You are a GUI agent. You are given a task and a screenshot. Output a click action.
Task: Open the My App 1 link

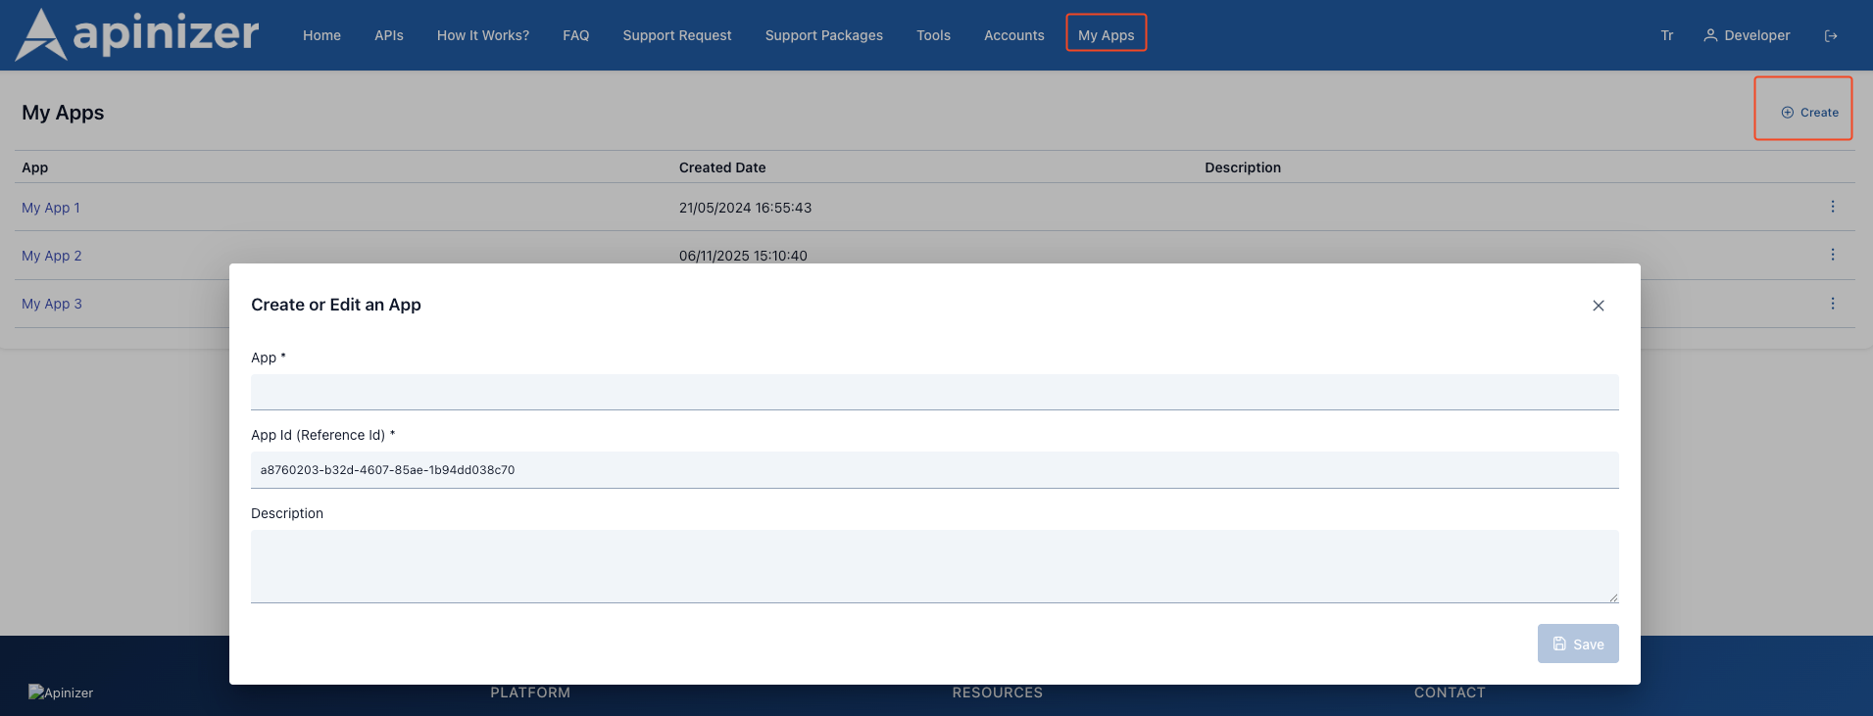pos(51,208)
